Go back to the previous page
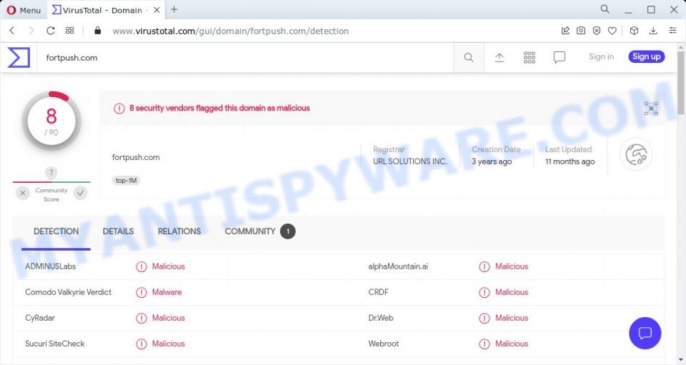This screenshot has width=686, height=365. (12, 31)
